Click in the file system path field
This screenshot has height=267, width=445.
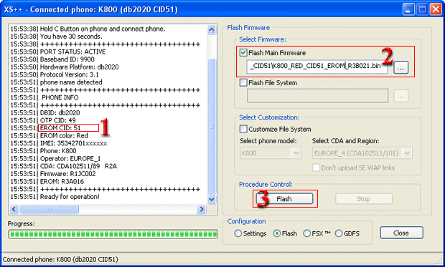[317, 96]
